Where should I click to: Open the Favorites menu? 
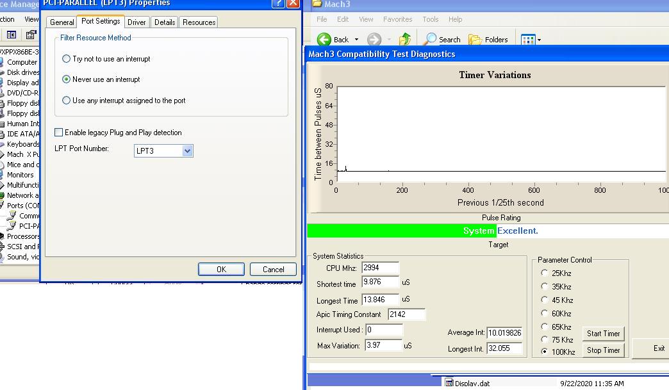click(x=397, y=19)
